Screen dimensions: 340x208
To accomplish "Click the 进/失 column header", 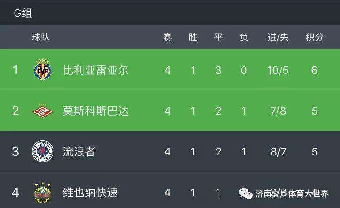I will tap(278, 37).
